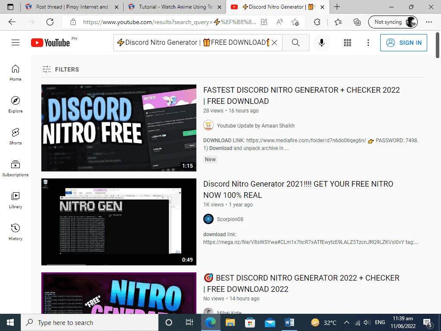The width and height of the screenshot is (441, 331).
Task: Open the volume control in tray
Action: point(367,322)
